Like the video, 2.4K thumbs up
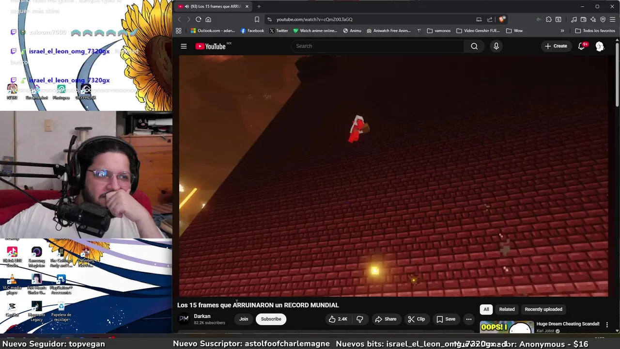620x349 pixels. click(x=338, y=319)
